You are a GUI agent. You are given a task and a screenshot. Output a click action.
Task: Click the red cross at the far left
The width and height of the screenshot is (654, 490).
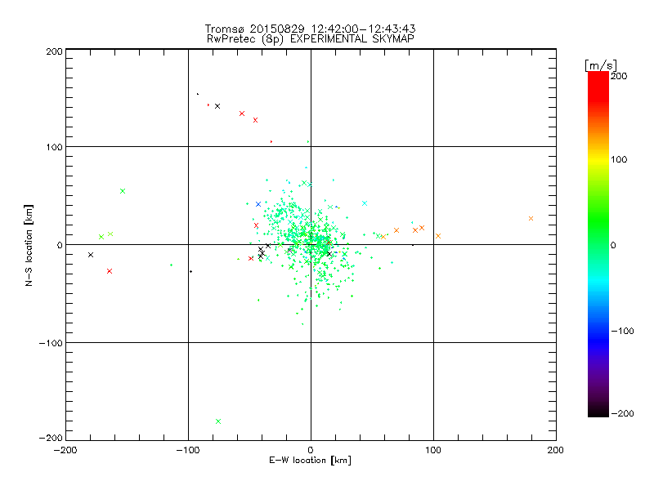(110, 271)
